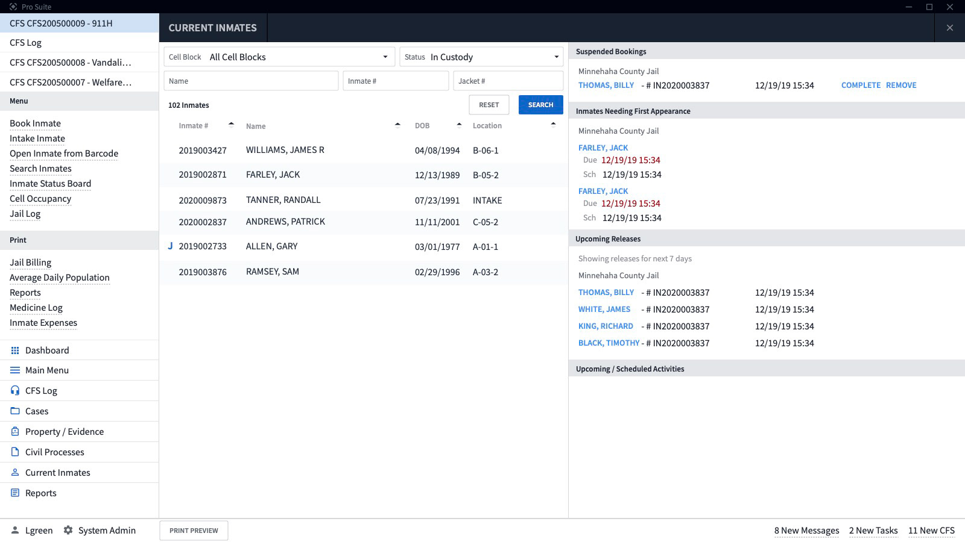Screen dimensions: 965x542
Task: Click in the Inmate # field
Action: 396,81
